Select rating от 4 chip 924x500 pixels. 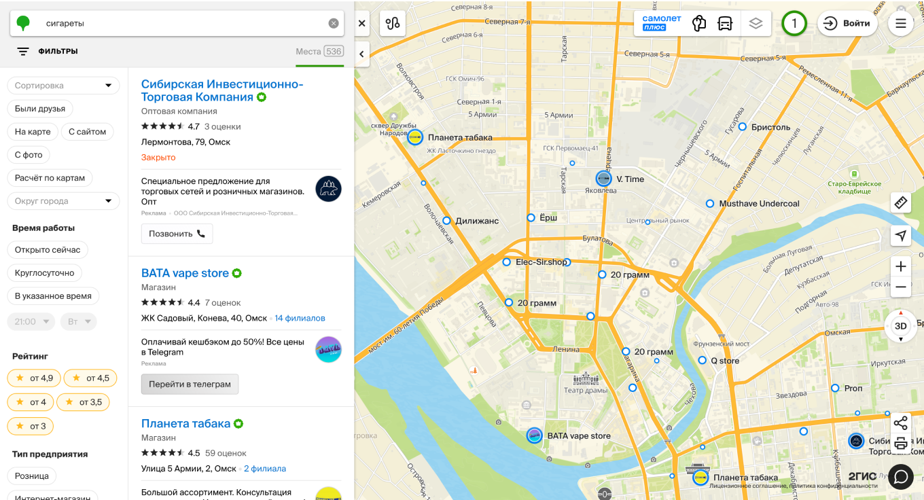31,402
